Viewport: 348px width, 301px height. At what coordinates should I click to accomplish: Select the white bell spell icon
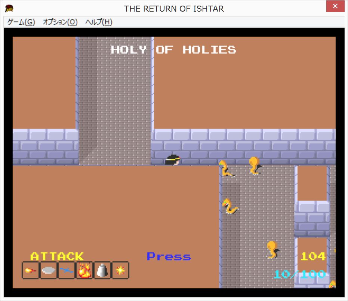(x=102, y=270)
